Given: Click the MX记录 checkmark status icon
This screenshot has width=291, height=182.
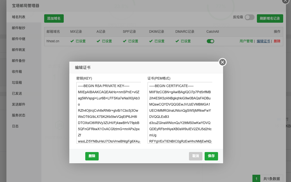Looking at the screenshot, I should [72, 41].
